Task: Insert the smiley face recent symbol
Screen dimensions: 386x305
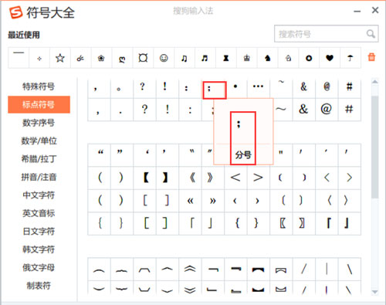Action: coord(164,58)
